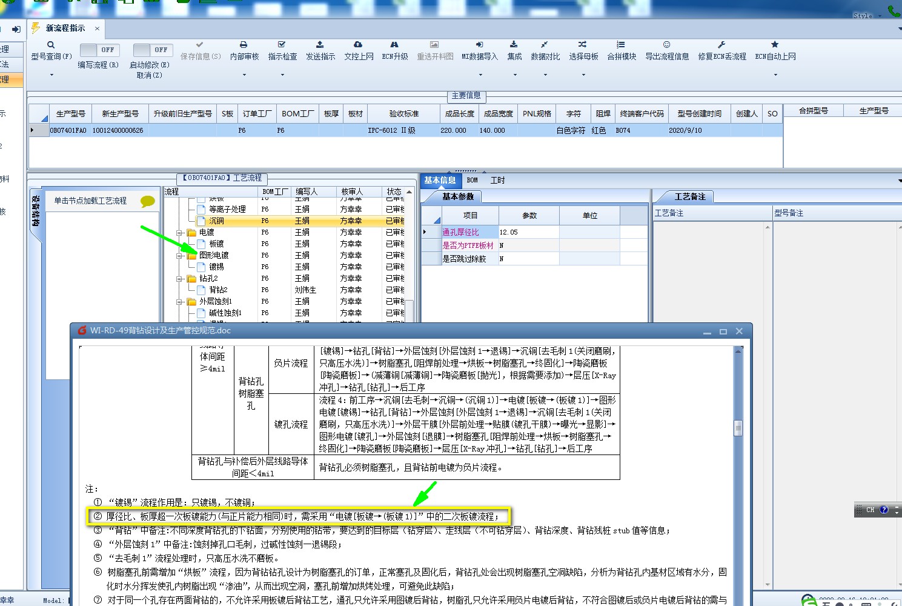Select the 基本参数 sub-tab
Image resolution: width=902 pixels, height=606 pixels.
(x=457, y=196)
